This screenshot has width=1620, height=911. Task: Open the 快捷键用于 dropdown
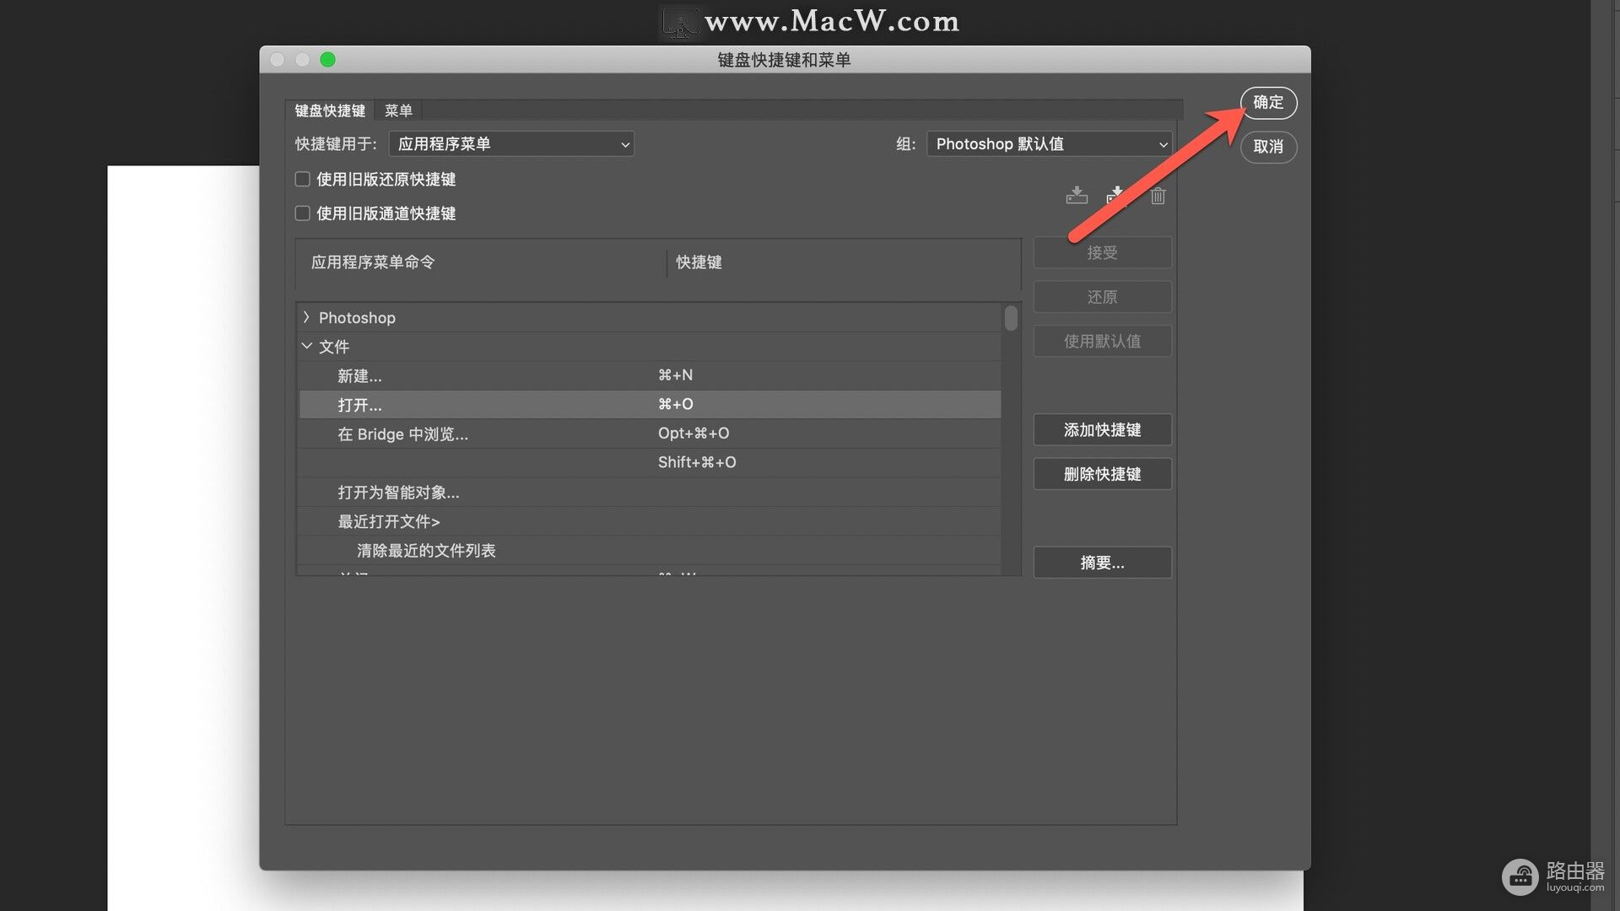click(511, 144)
